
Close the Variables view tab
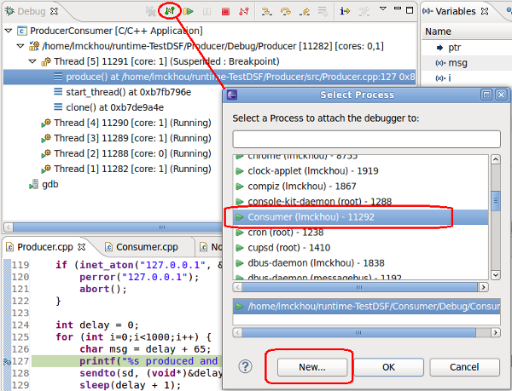pyautogui.click(x=485, y=11)
